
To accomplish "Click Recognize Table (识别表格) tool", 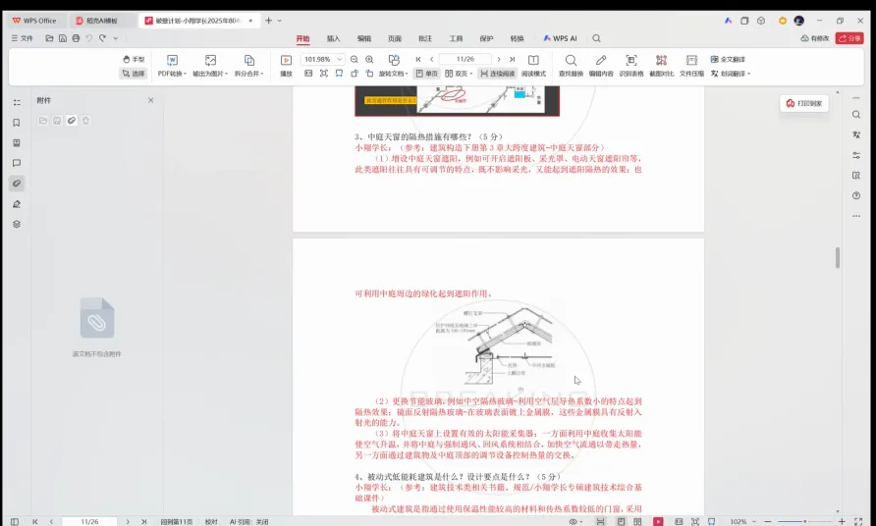I will (631, 66).
